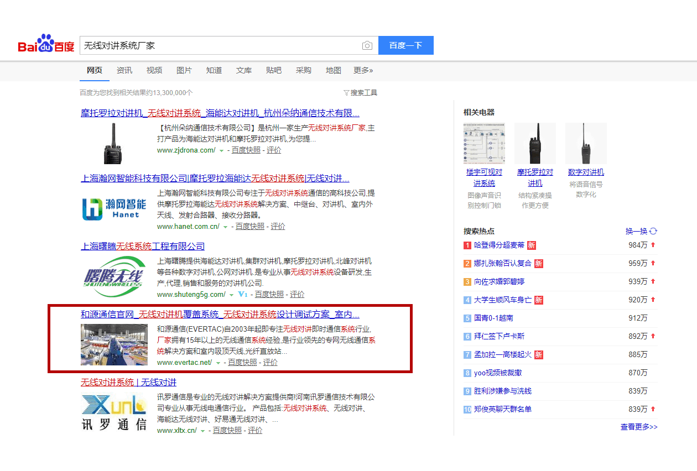Click 评价 for www.shuteng5g.com result
The image size is (697, 471).
(x=297, y=294)
